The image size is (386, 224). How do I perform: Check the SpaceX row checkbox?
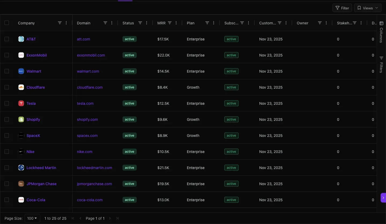pos(7,136)
